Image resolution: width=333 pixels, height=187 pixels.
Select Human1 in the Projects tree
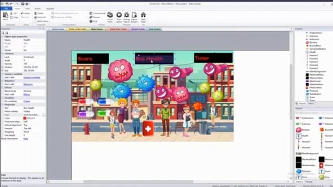(x=313, y=56)
